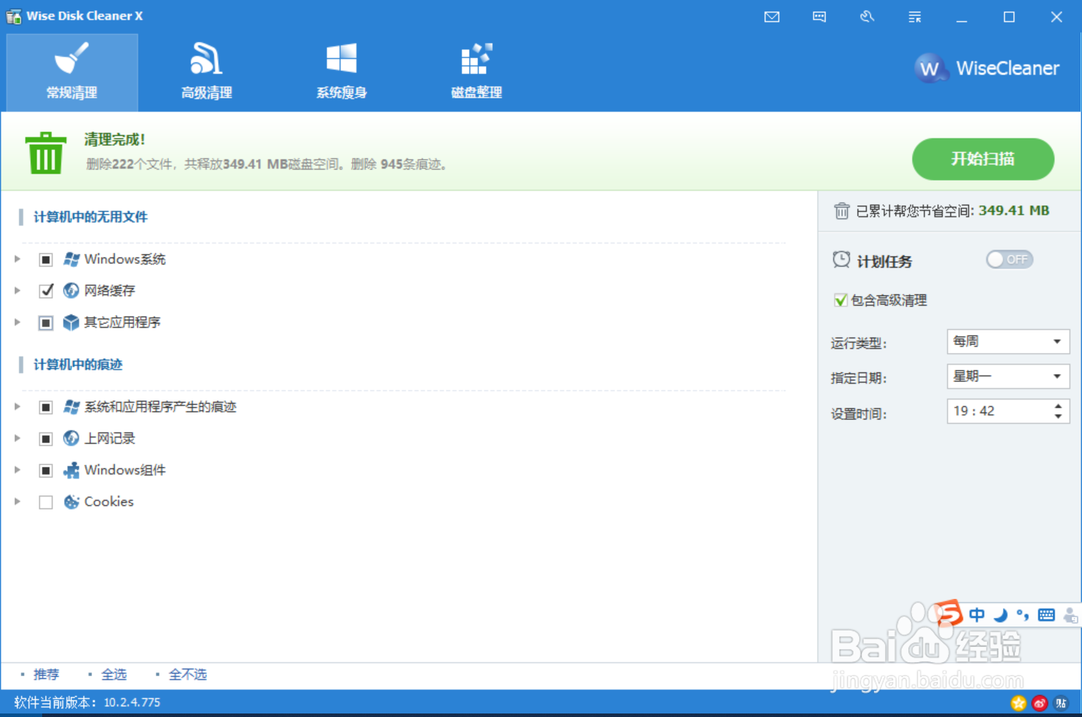The image size is (1082, 717).
Task: Open the mail feedback icon in title bar
Action: [x=772, y=17]
